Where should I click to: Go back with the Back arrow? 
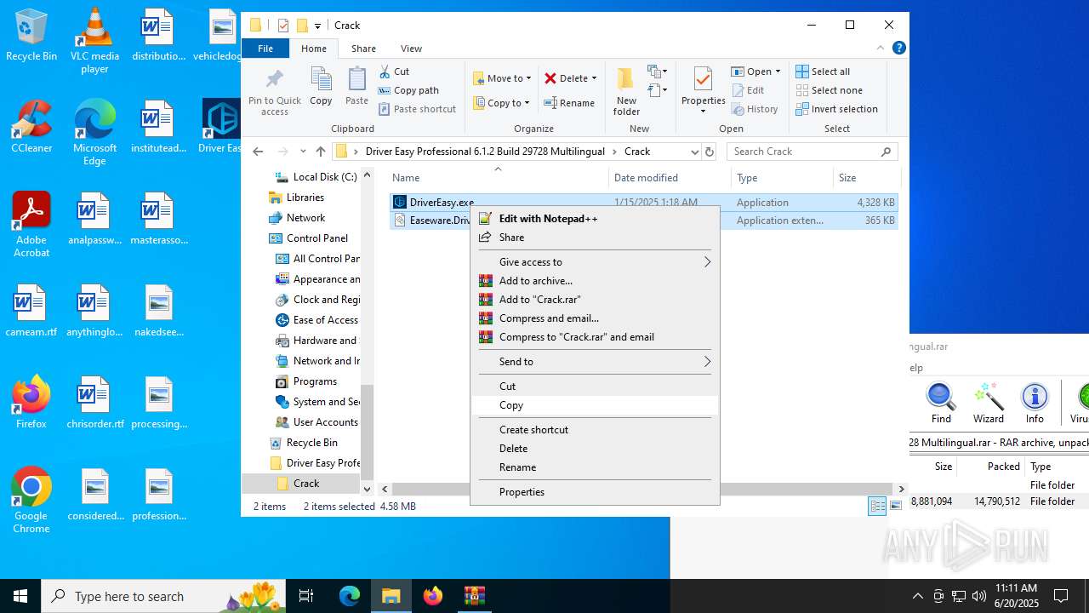[x=258, y=152]
